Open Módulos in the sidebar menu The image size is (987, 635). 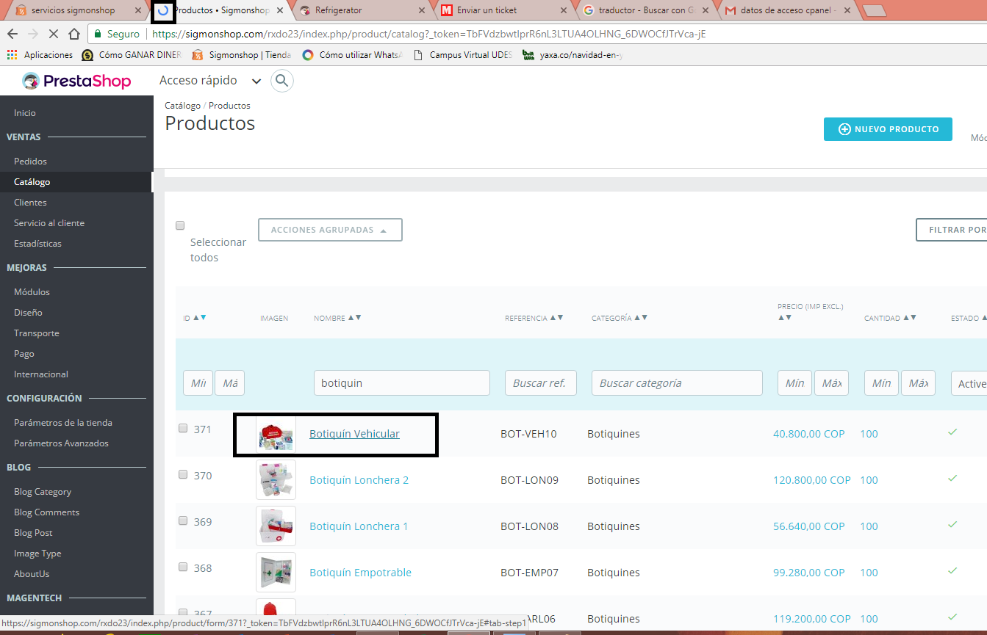(x=32, y=291)
